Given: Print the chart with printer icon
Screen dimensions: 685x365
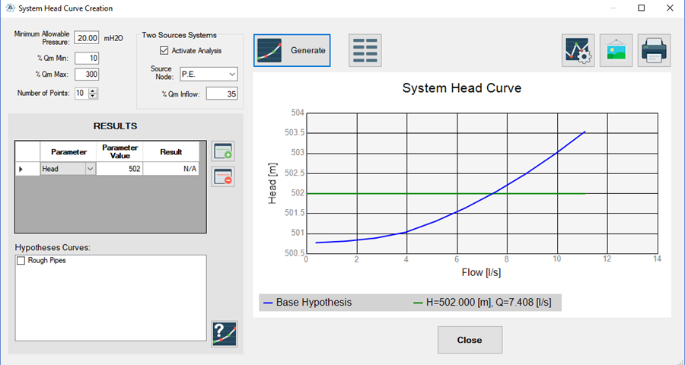Looking at the screenshot, I should (654, 50).
